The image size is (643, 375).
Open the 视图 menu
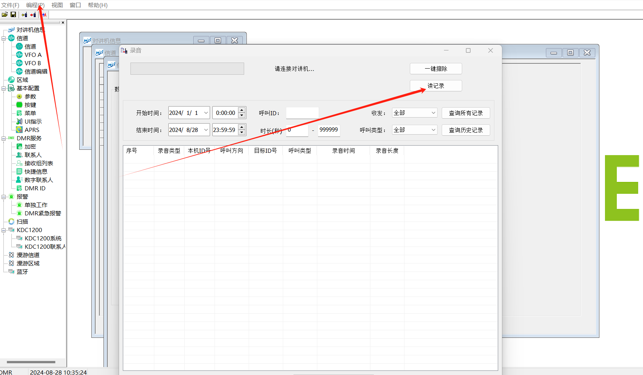57,5
